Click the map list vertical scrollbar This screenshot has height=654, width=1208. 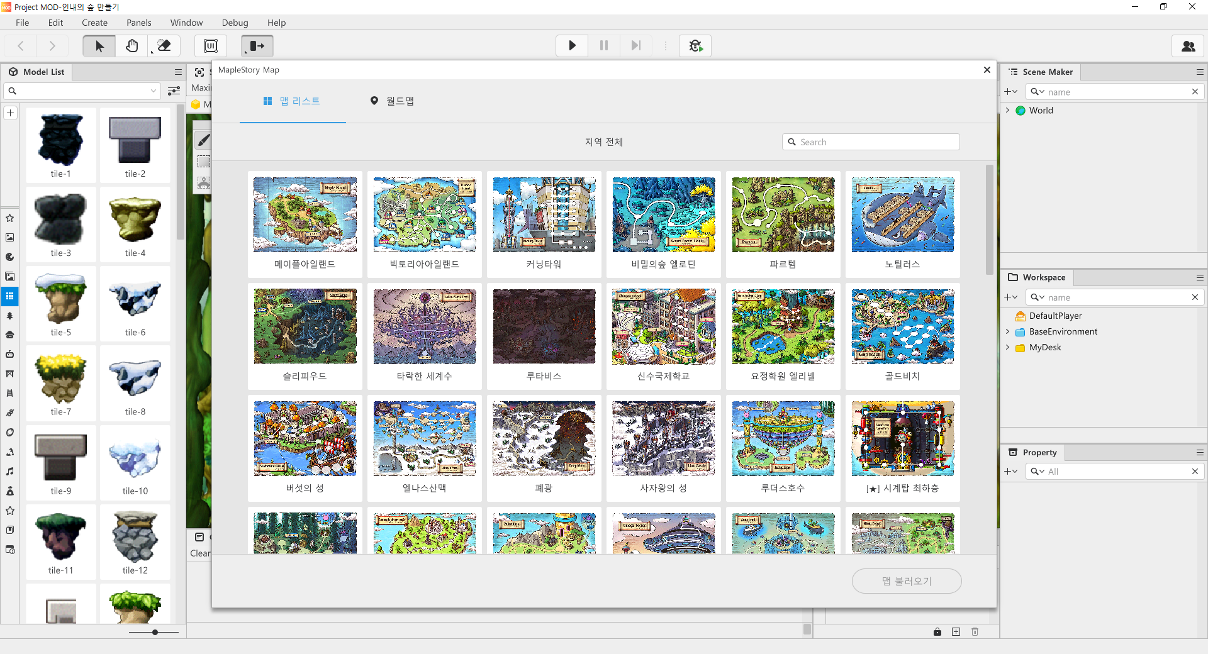990,220
